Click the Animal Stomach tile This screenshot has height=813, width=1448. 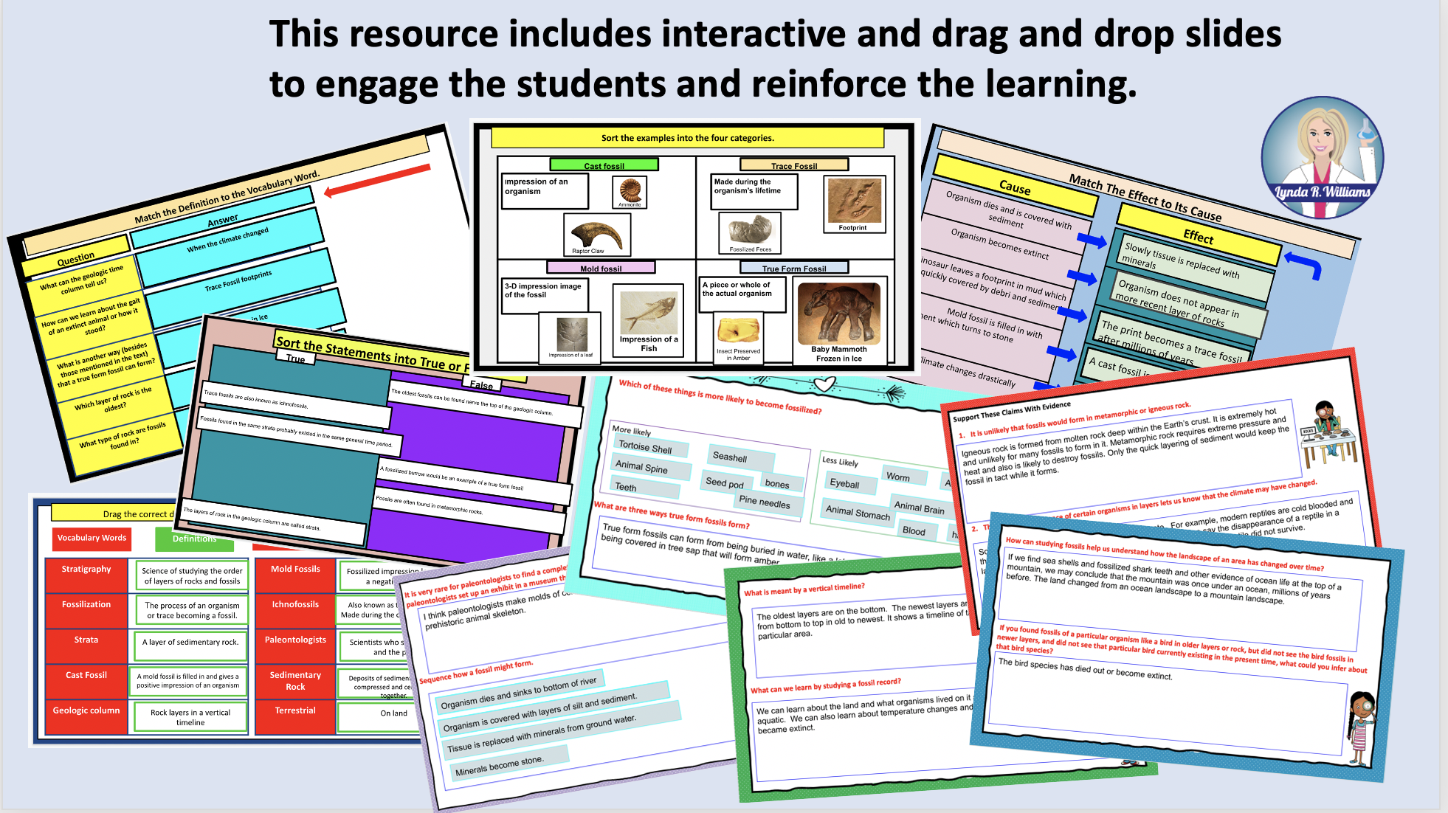[x=858, y=512]
